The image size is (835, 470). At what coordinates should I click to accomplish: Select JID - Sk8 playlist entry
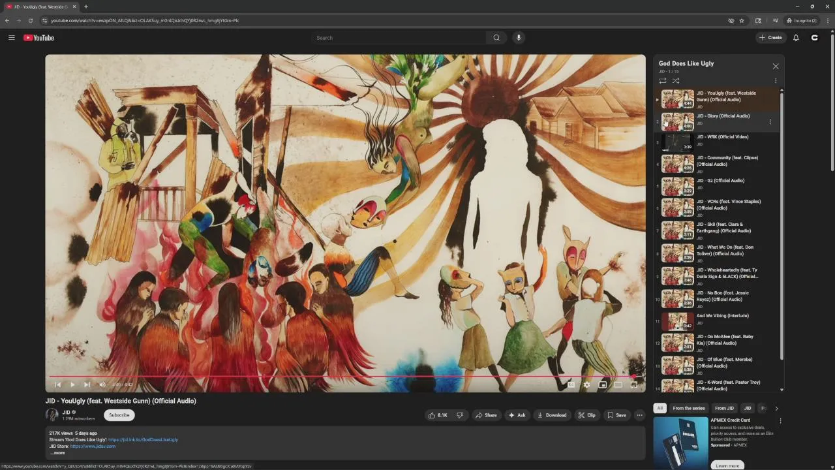click(716, 230)
